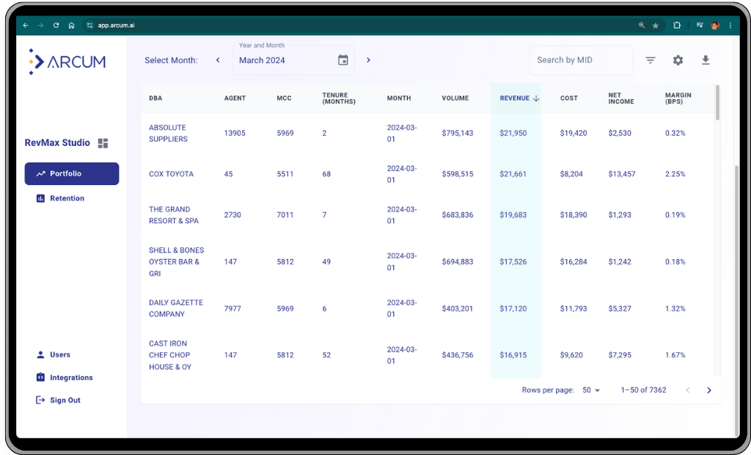
Task: Open the browser home icon
Action: [71, 26]
